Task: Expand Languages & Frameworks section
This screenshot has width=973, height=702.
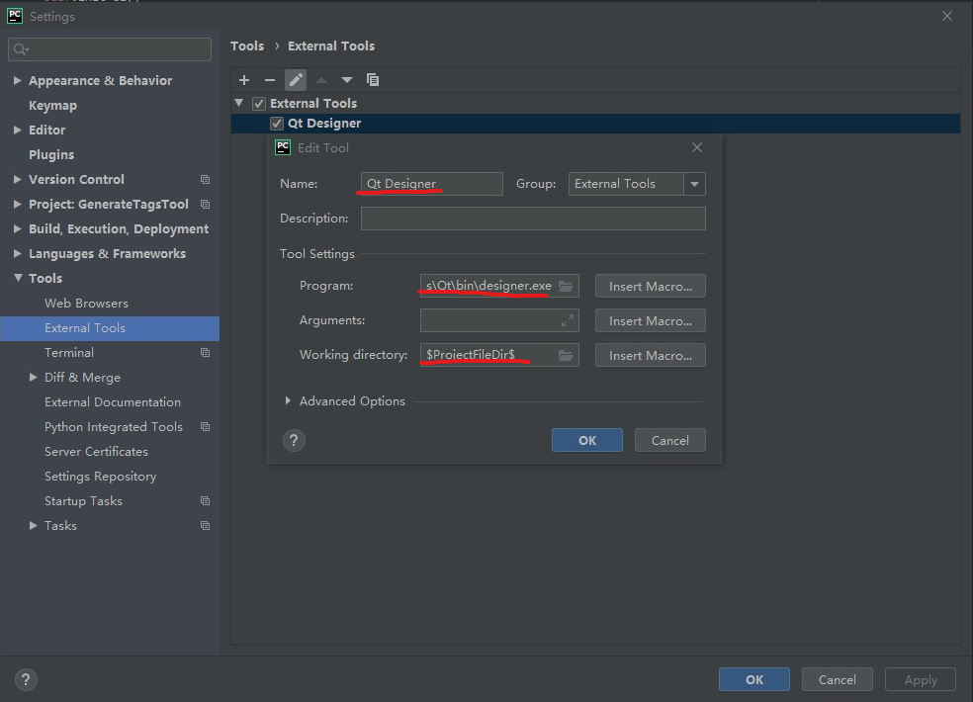Action: 18,253
